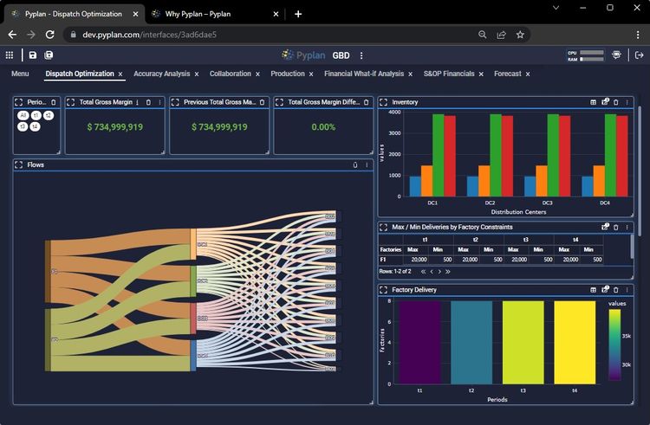The width and height of the screenshot is (650, 425).
Task: Click the logout icon at top right
Action: (x=639, y=55)
